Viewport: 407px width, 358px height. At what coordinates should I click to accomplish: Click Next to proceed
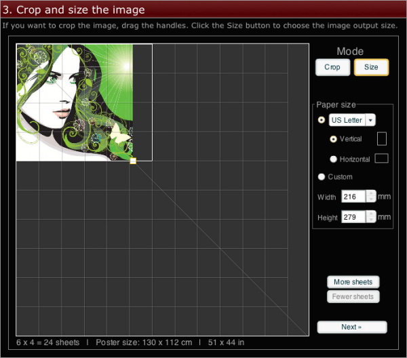point(351,327)
